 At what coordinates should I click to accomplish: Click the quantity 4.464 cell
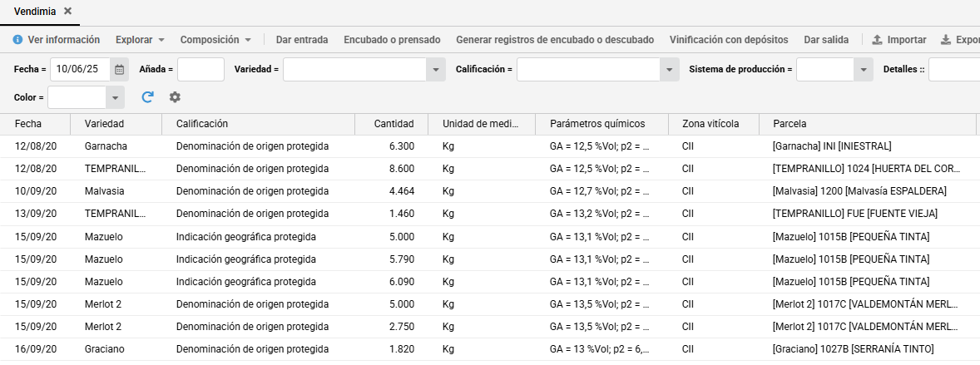pyautogui.click(x=391, y=191)
